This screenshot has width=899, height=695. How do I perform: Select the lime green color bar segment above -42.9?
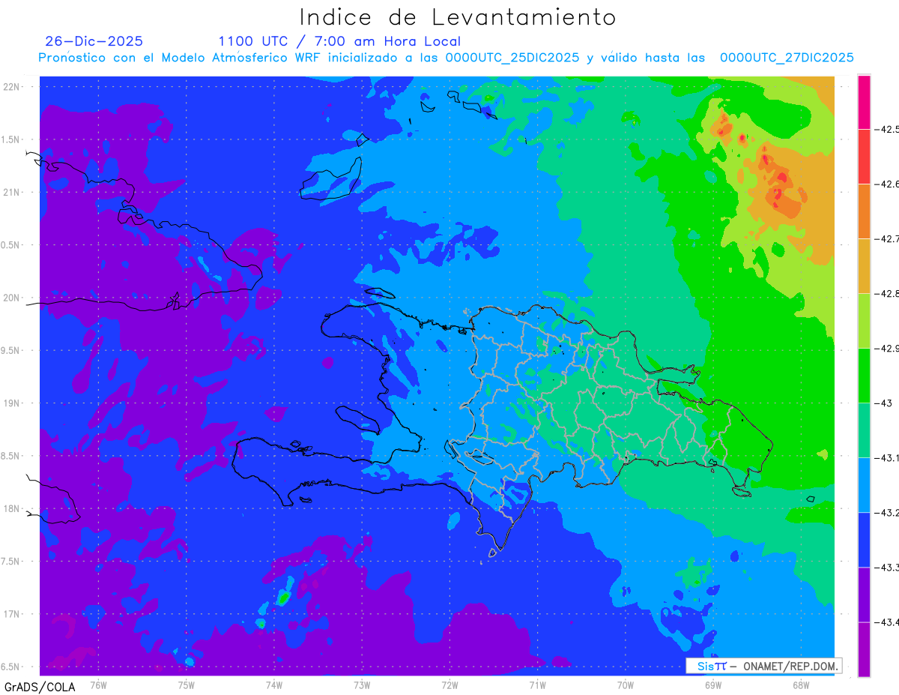[x=864, y=320]
